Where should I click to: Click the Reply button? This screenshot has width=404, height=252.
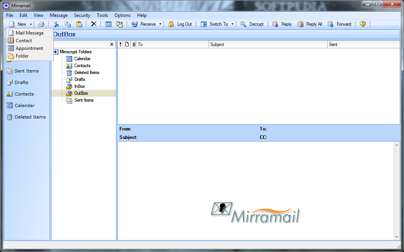(x=282, y=24)
